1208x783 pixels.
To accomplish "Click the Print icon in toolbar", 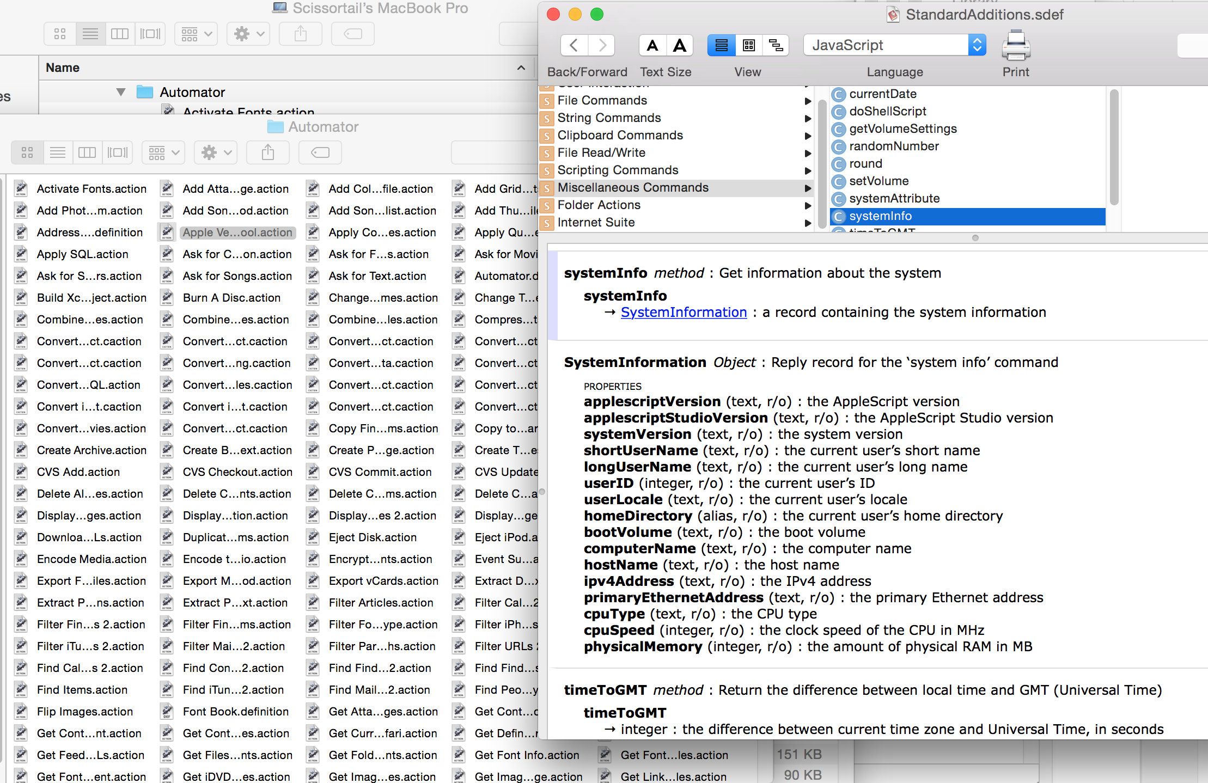I will coord(1015,46).
